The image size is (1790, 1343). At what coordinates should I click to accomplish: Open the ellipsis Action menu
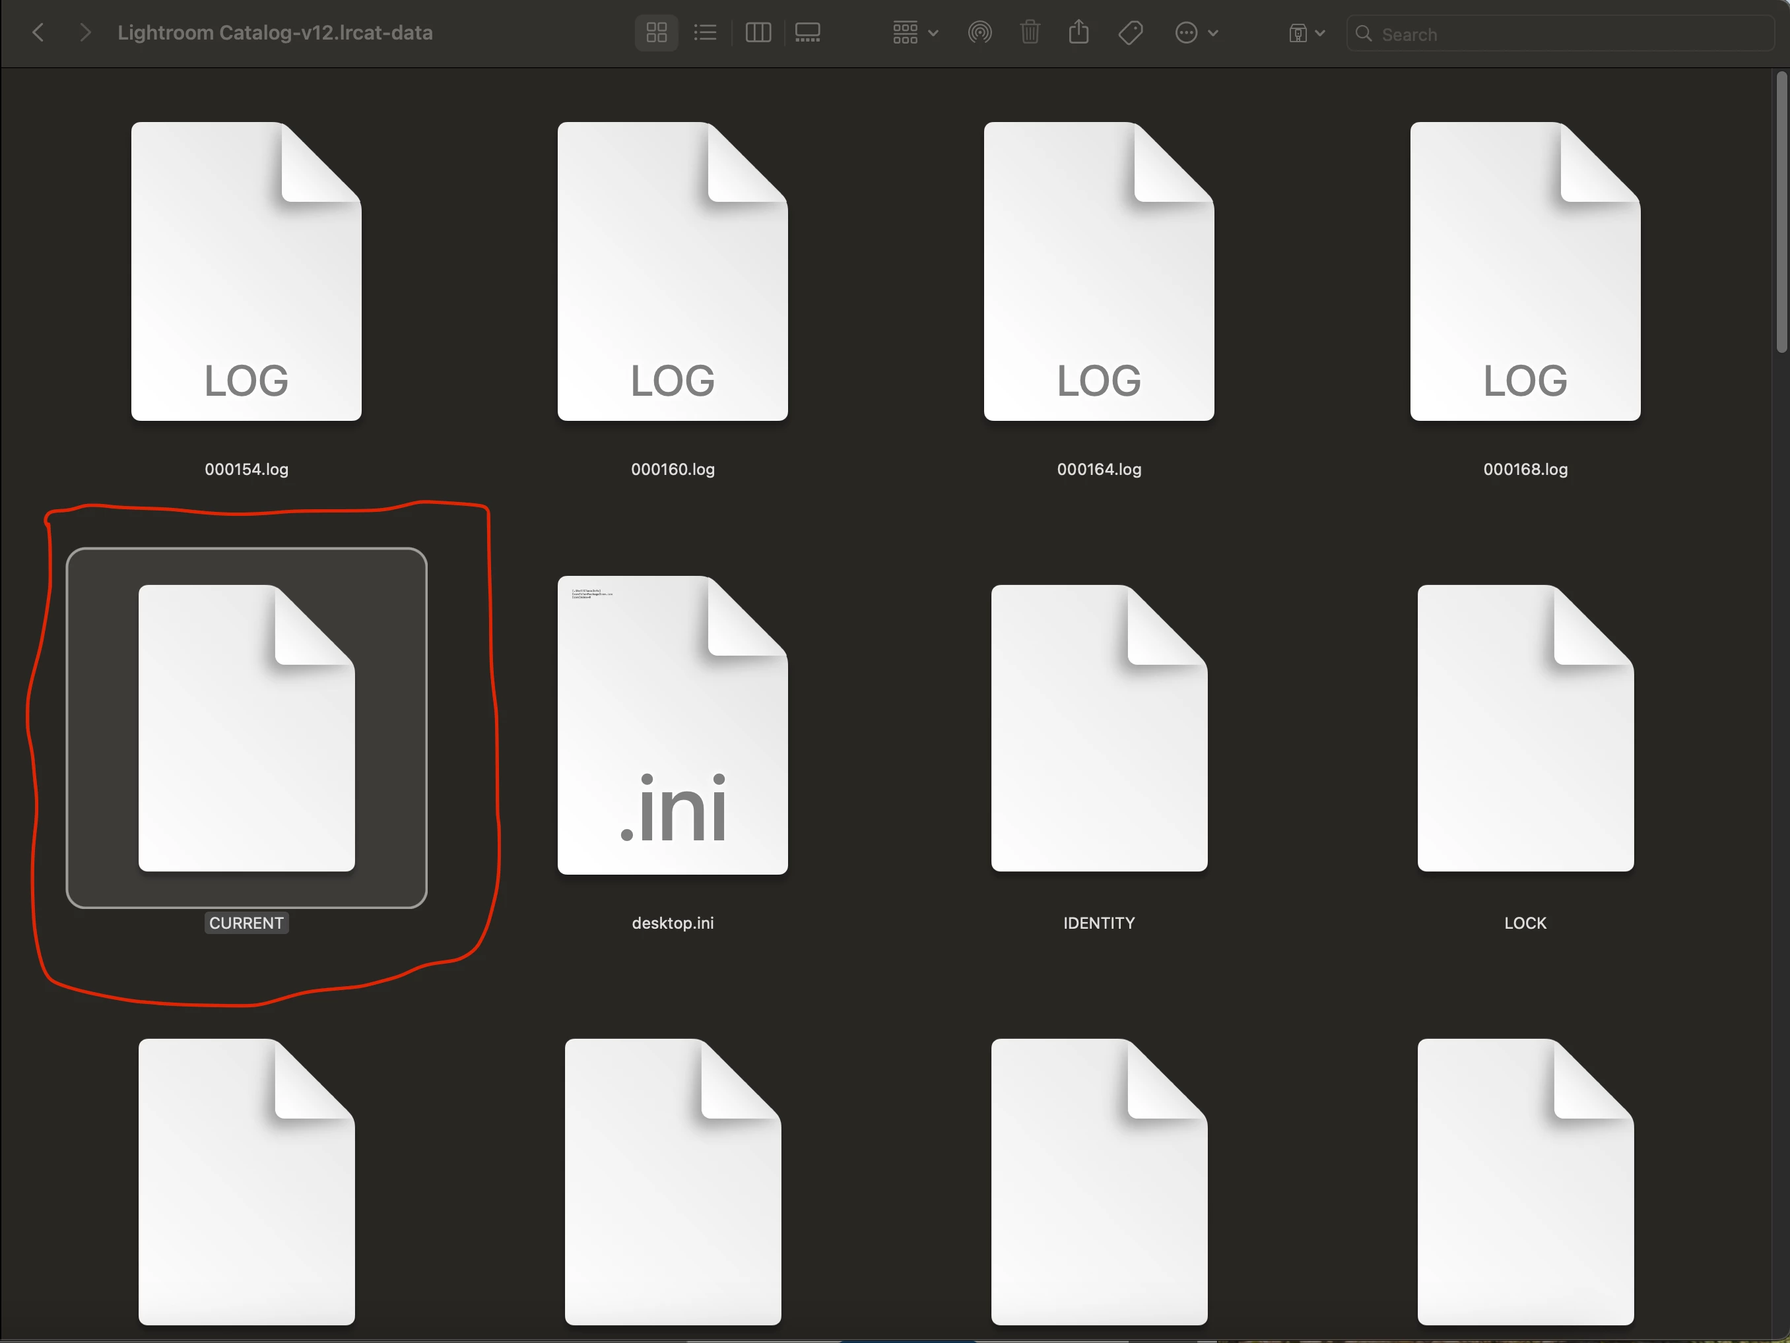click(x=1196, y=33)
